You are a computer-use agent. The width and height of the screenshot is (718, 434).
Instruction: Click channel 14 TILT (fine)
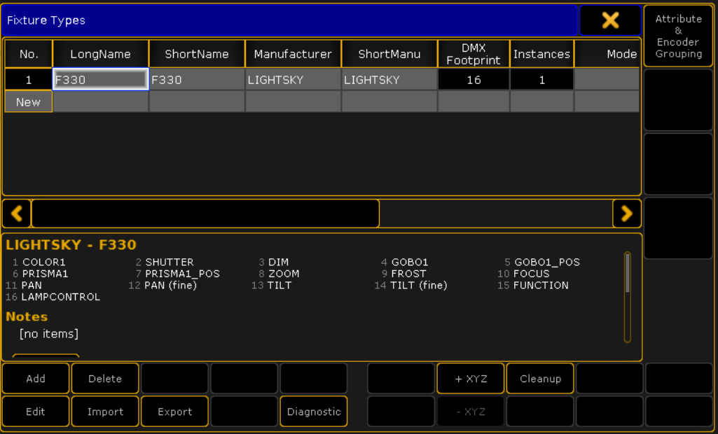pos(410,285)
